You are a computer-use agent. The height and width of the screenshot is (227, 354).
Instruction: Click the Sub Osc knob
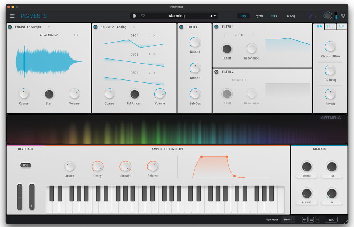tap(195, 94)
